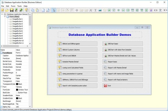Select the blue image component tool
The height and width of the screenshot is (111, 168).
click(x=100, y=10)
